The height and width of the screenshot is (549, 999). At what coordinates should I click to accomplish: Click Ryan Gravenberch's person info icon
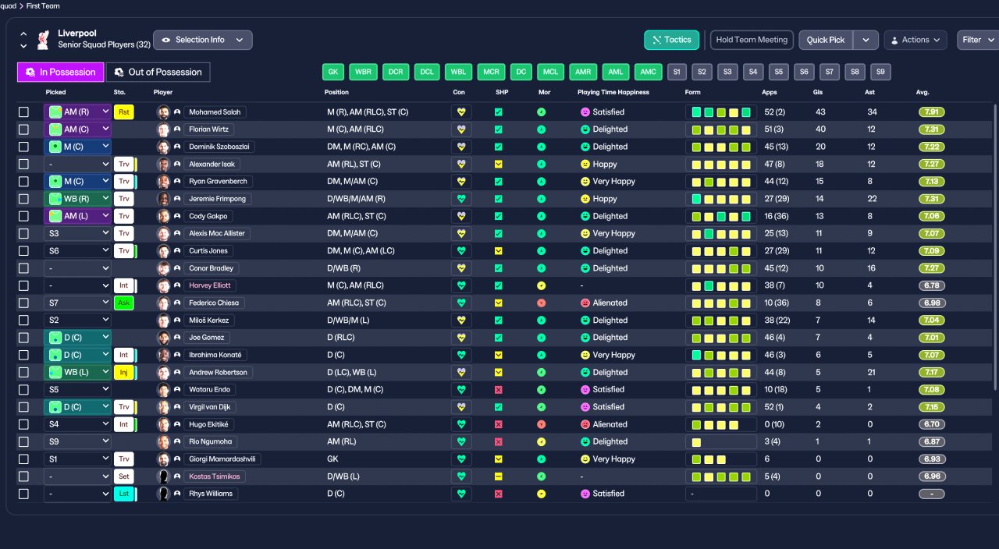(x=177, y=182)
